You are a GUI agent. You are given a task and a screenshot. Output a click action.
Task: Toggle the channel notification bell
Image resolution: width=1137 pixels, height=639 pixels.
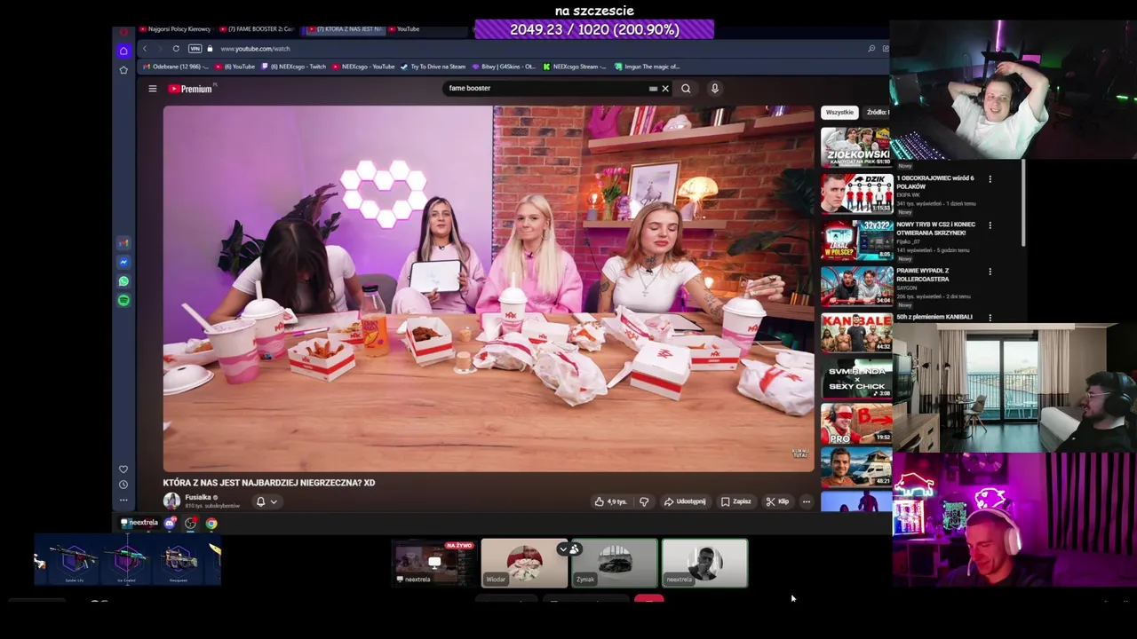pyautogui.click(x=260, y=502)
